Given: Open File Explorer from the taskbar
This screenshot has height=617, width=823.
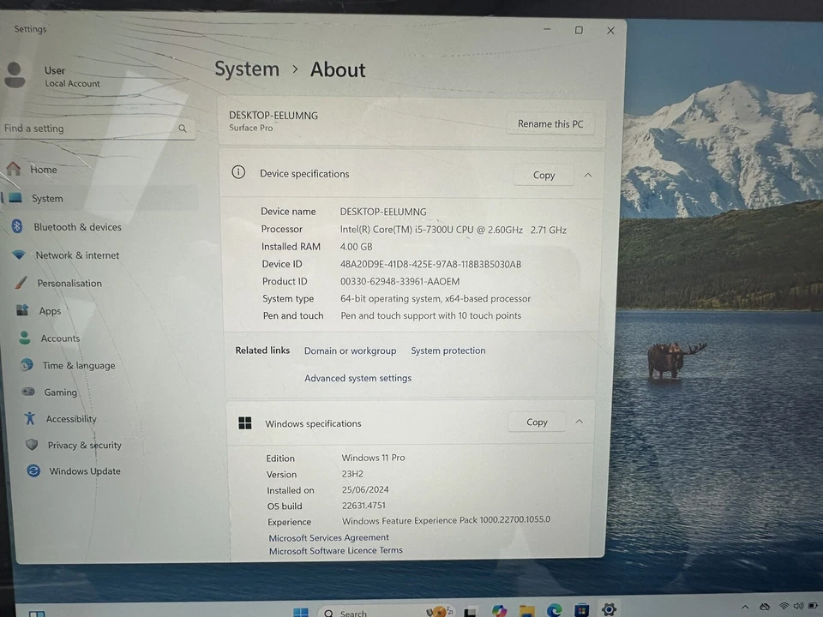Looking at the screenshot, I should tap(526, 611).
